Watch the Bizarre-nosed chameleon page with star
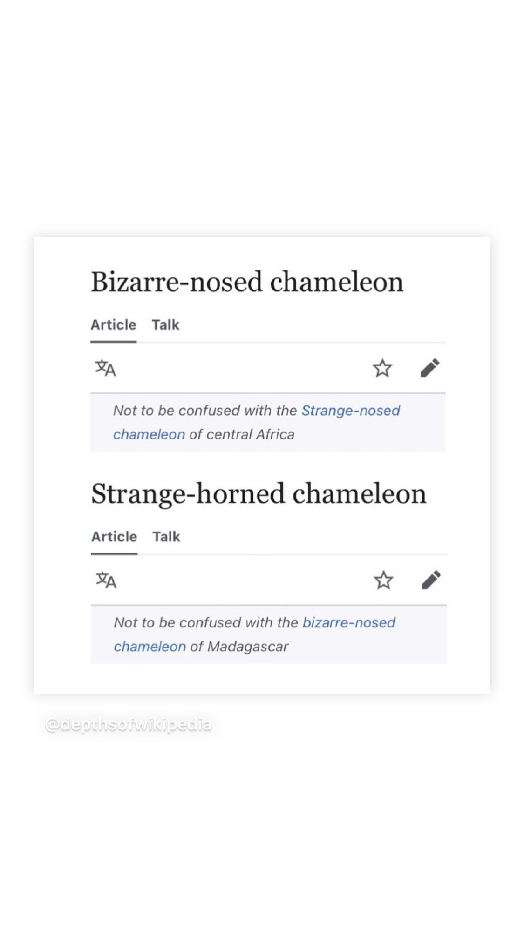The height and width of the screenshot is (931, 524). tap(382, 368)
